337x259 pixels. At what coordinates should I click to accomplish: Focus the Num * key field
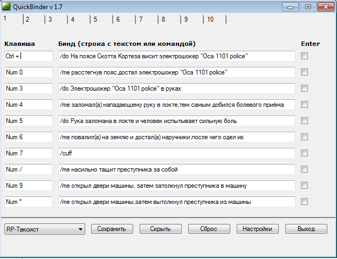point(29,202)
